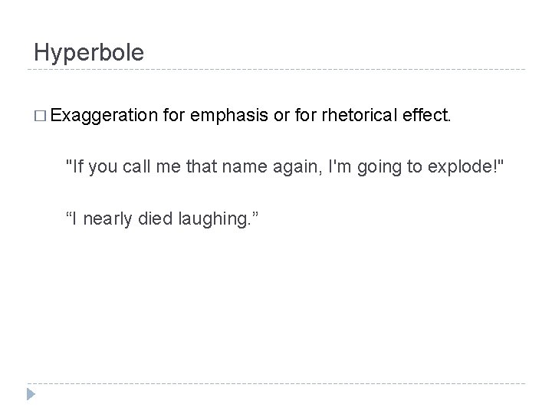Click the dashed line near slide bottom
Image resolution: width=552 pixels, height=414 pixels.
click(276, 383)
